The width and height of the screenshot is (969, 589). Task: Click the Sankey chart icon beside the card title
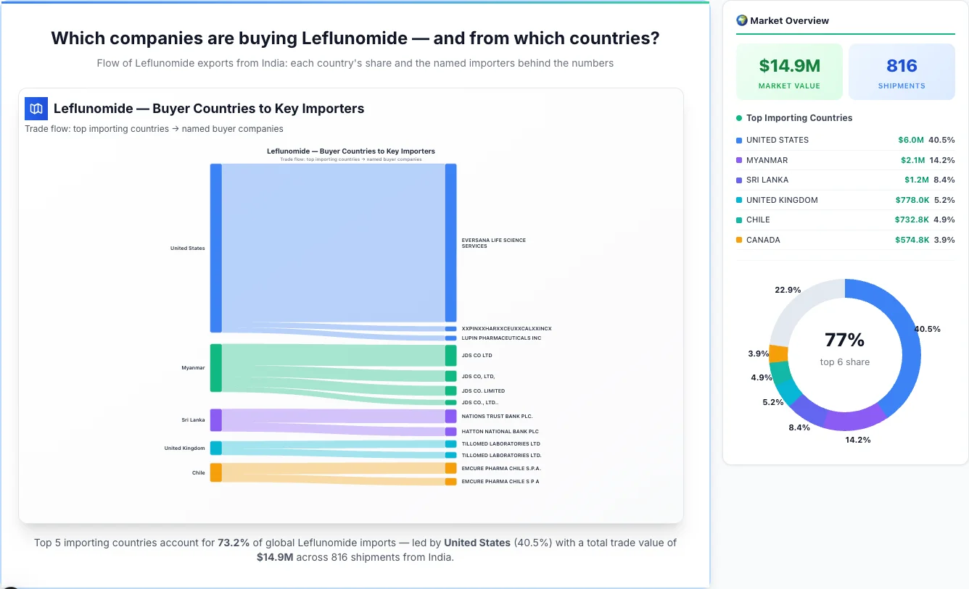[x=36, y=108]
